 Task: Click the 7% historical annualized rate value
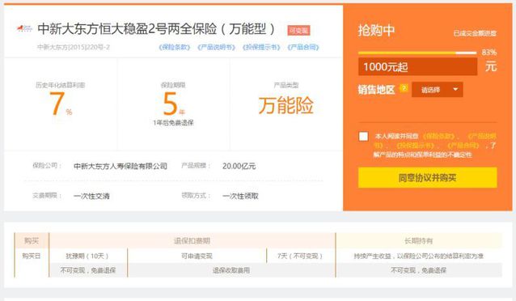61,104
